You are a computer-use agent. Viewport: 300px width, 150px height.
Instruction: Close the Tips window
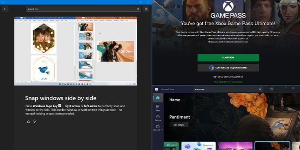point(148,2)
